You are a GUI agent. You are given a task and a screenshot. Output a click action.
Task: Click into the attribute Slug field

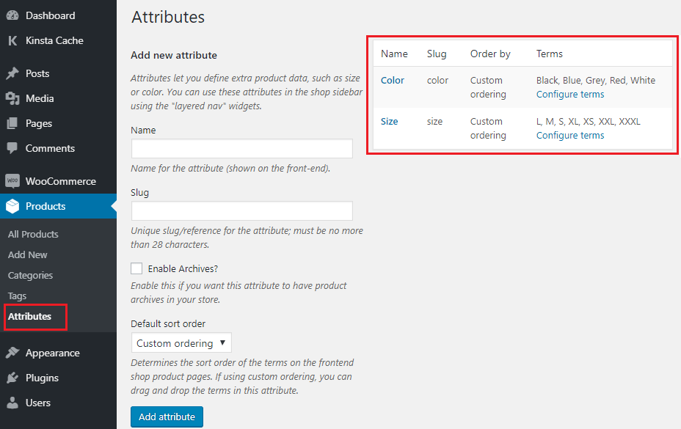[241, 211]
